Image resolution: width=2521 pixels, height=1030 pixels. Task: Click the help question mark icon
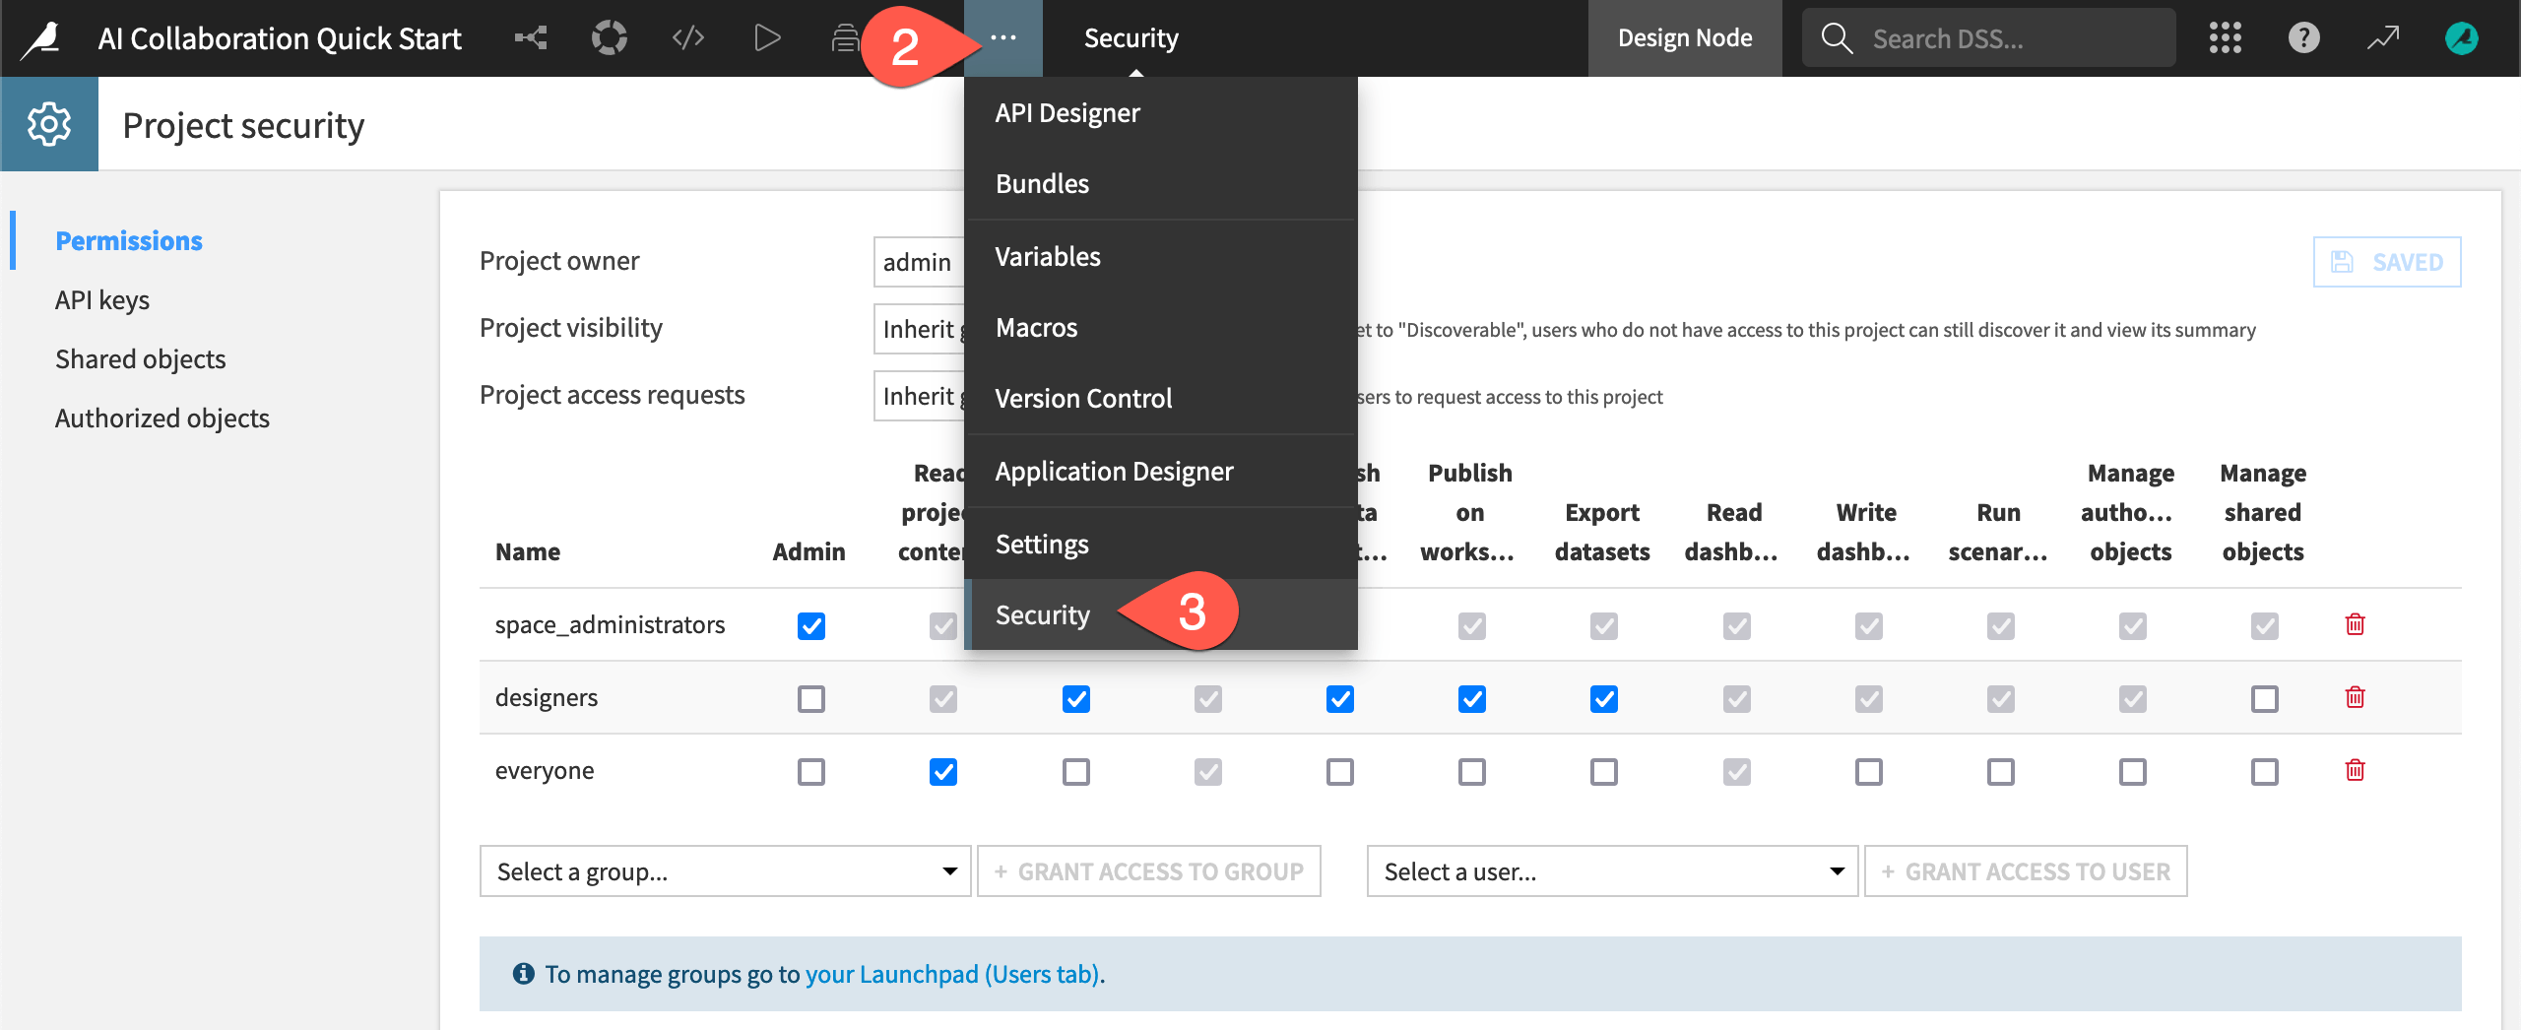2303,37
